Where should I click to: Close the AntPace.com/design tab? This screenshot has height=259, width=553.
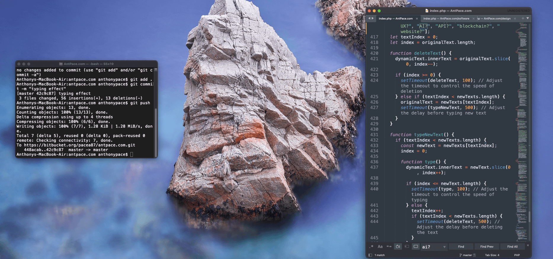point(515,19)
